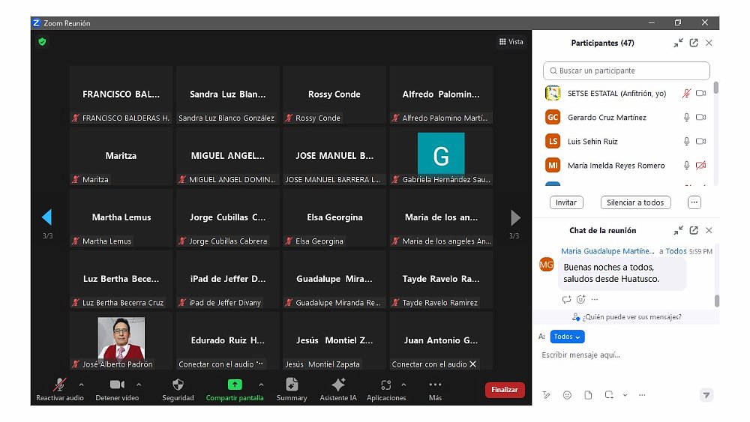
Task: Open the Todos recipient dropdown in chat
Action: tap(567, 337)
